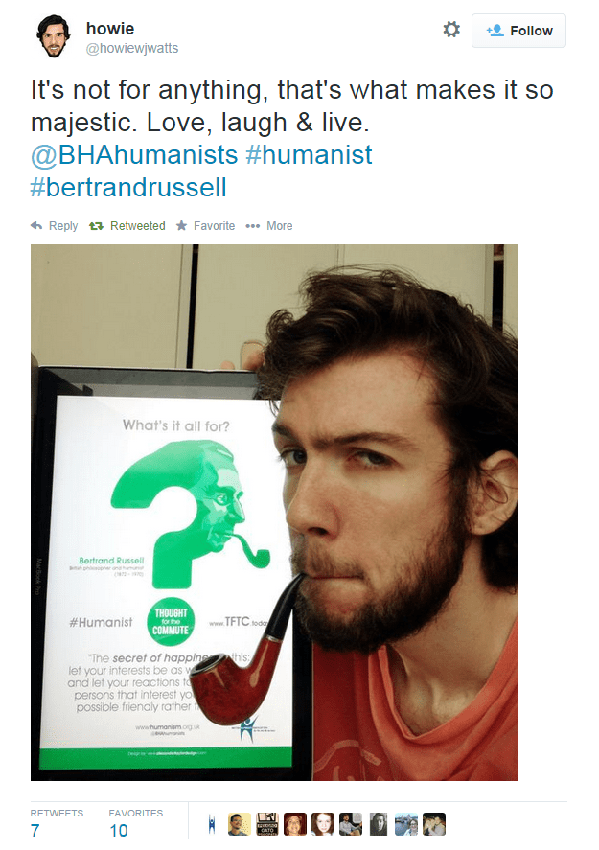Open the BHA humanist logo avatar
This screenshot has height=850, width=599.
coord(212,824)
